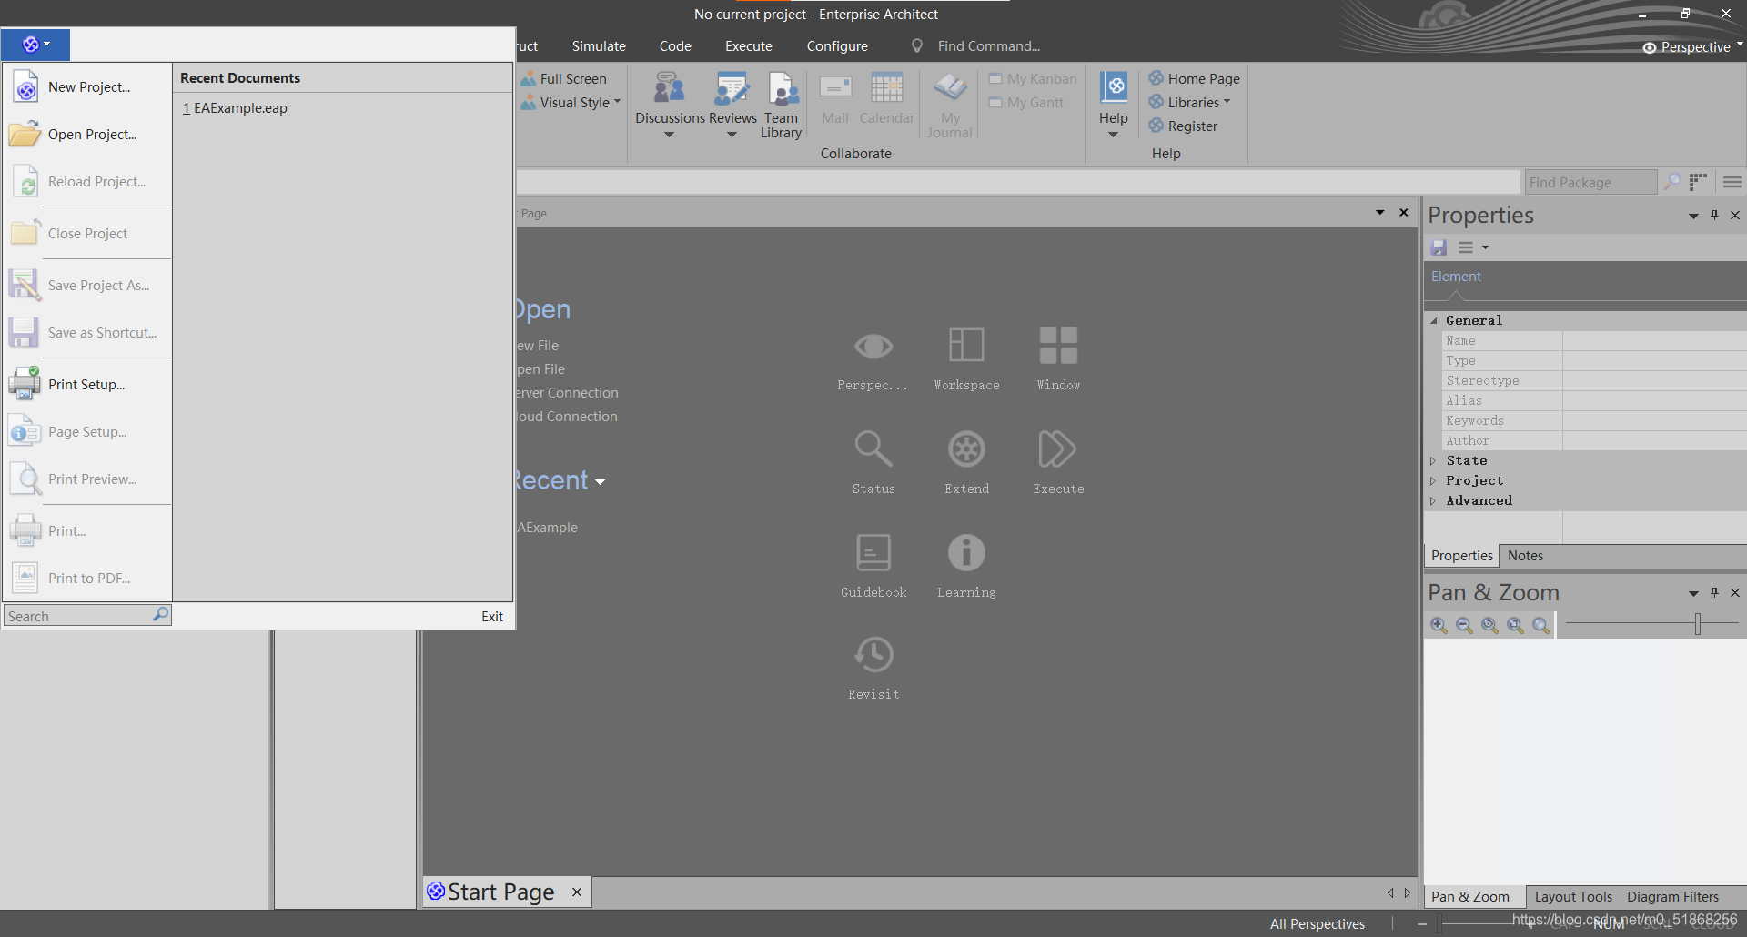Open the Perspective dropdown at top right
Viewport: 1747px width, 937px height.
click(1740, 44)
